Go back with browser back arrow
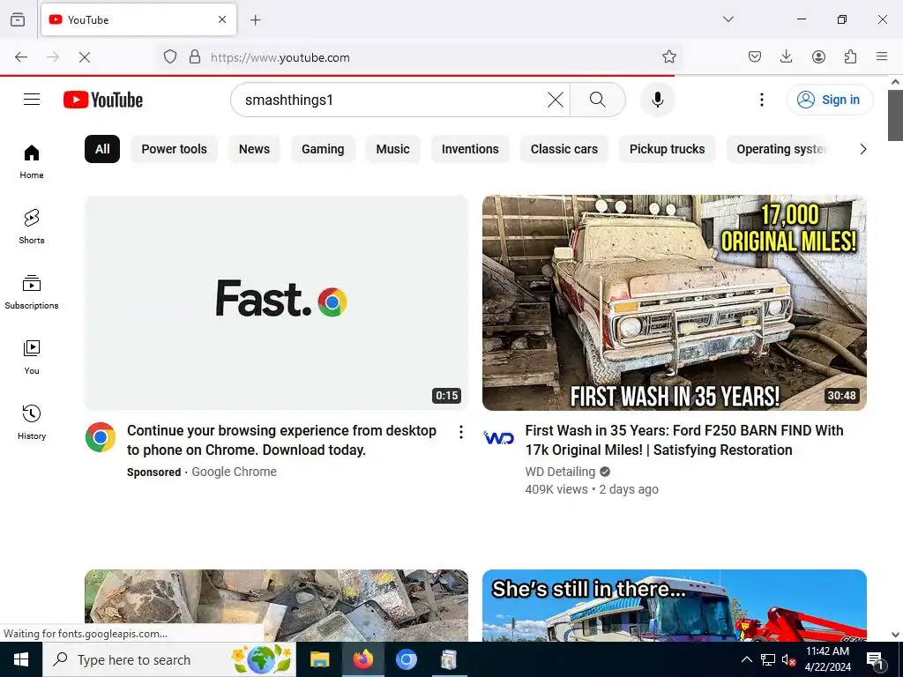Image resolution: width=903 pixels, height=677 pixels. coord(21,57)
